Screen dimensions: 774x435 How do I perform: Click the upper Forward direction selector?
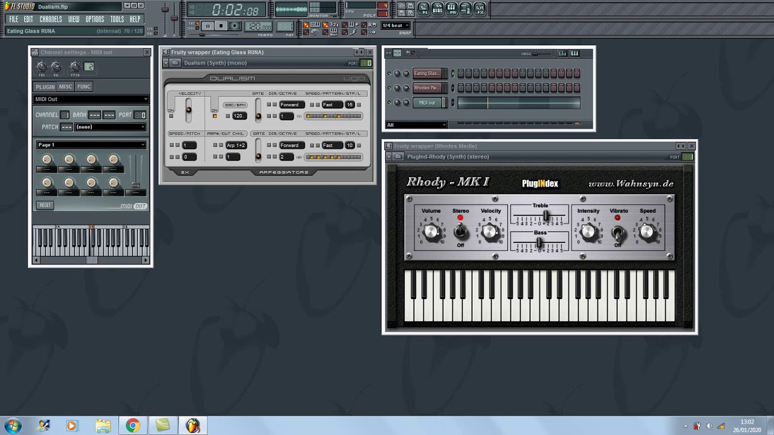292,105
